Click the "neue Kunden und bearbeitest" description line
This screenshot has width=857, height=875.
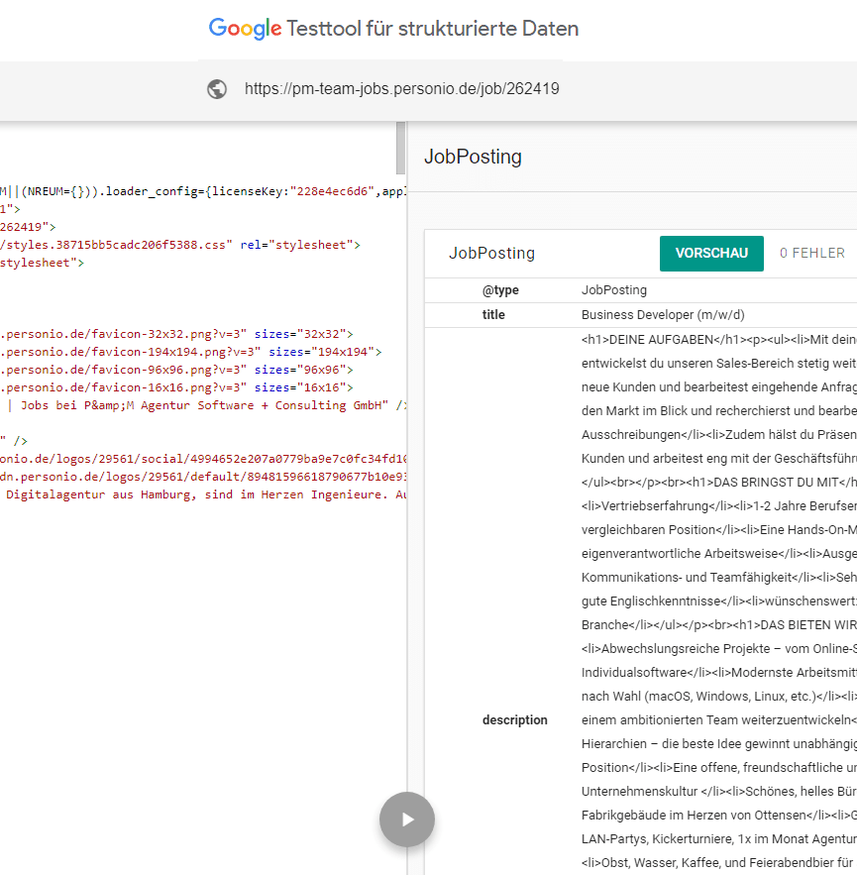tap(719, 387)
